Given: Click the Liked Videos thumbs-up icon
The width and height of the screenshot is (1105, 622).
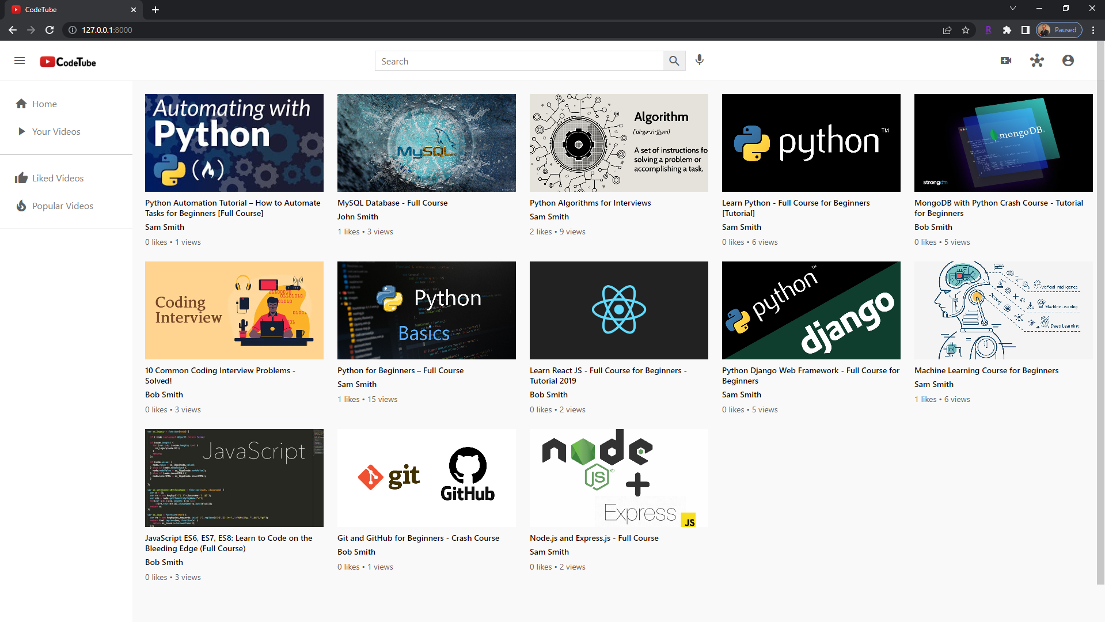Looking at the screenshot, I should [21, 178].
